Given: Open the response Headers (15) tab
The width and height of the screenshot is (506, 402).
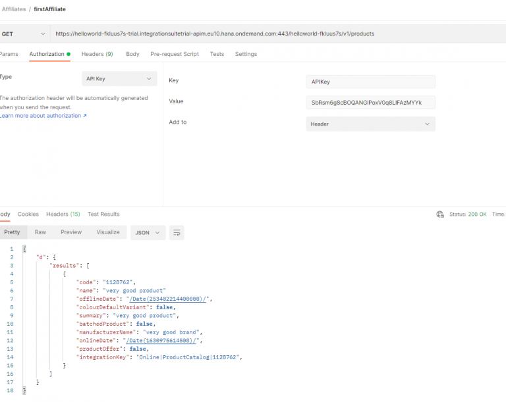Looking at the screenshot, I should (x=63, y=214).
